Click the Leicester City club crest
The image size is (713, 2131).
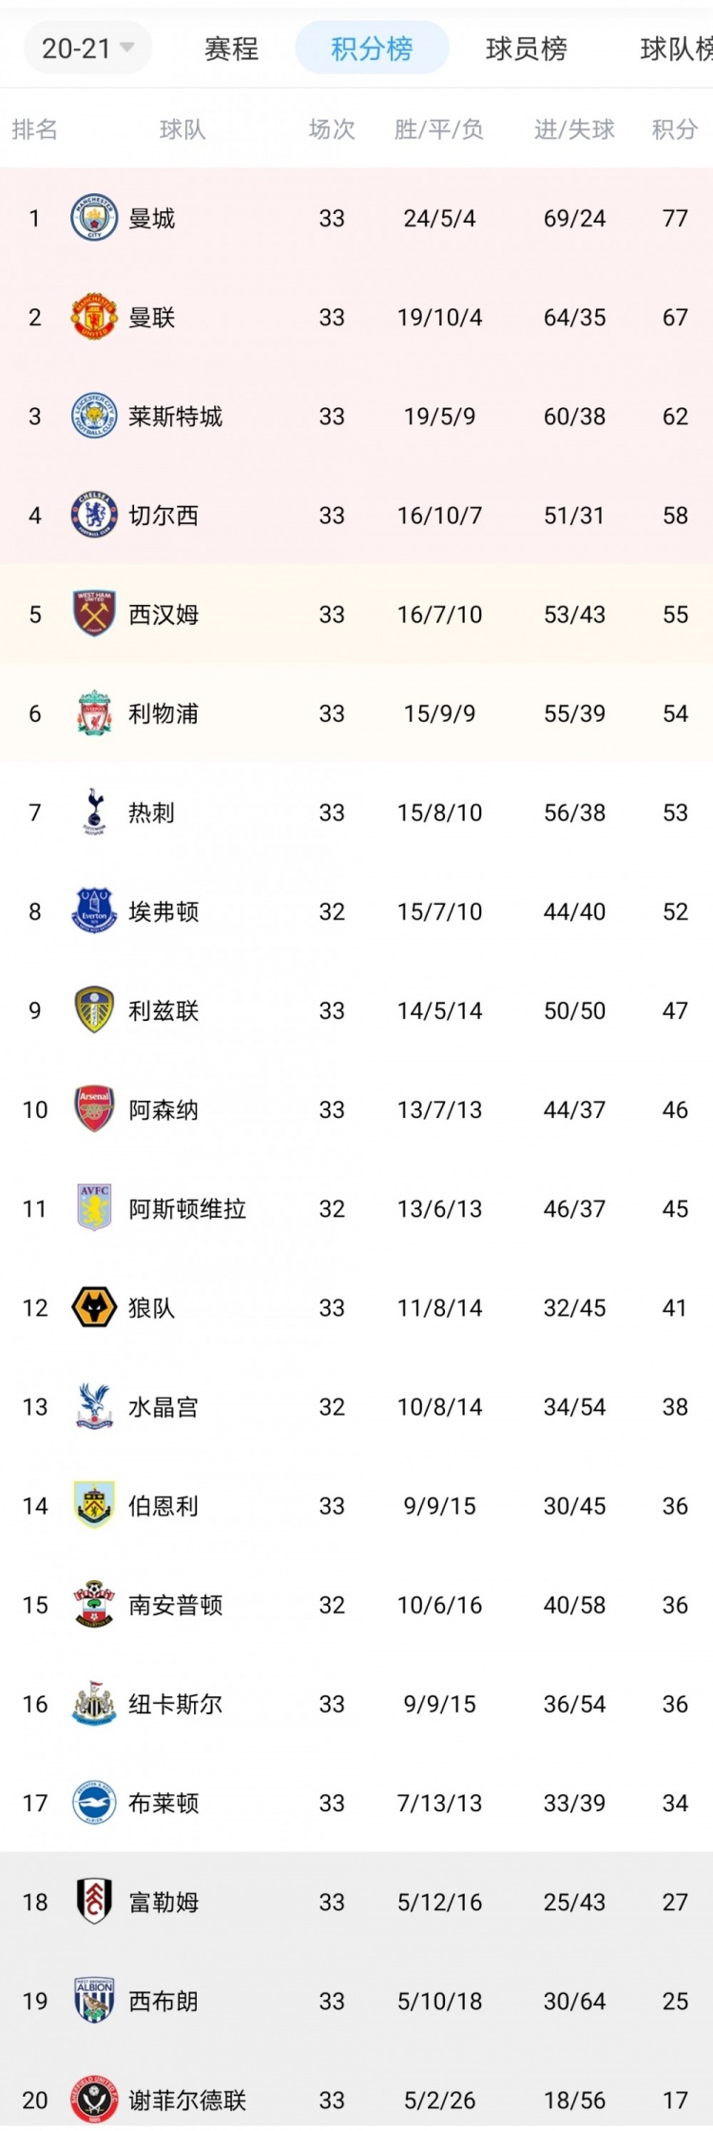[x=92, y=416]
